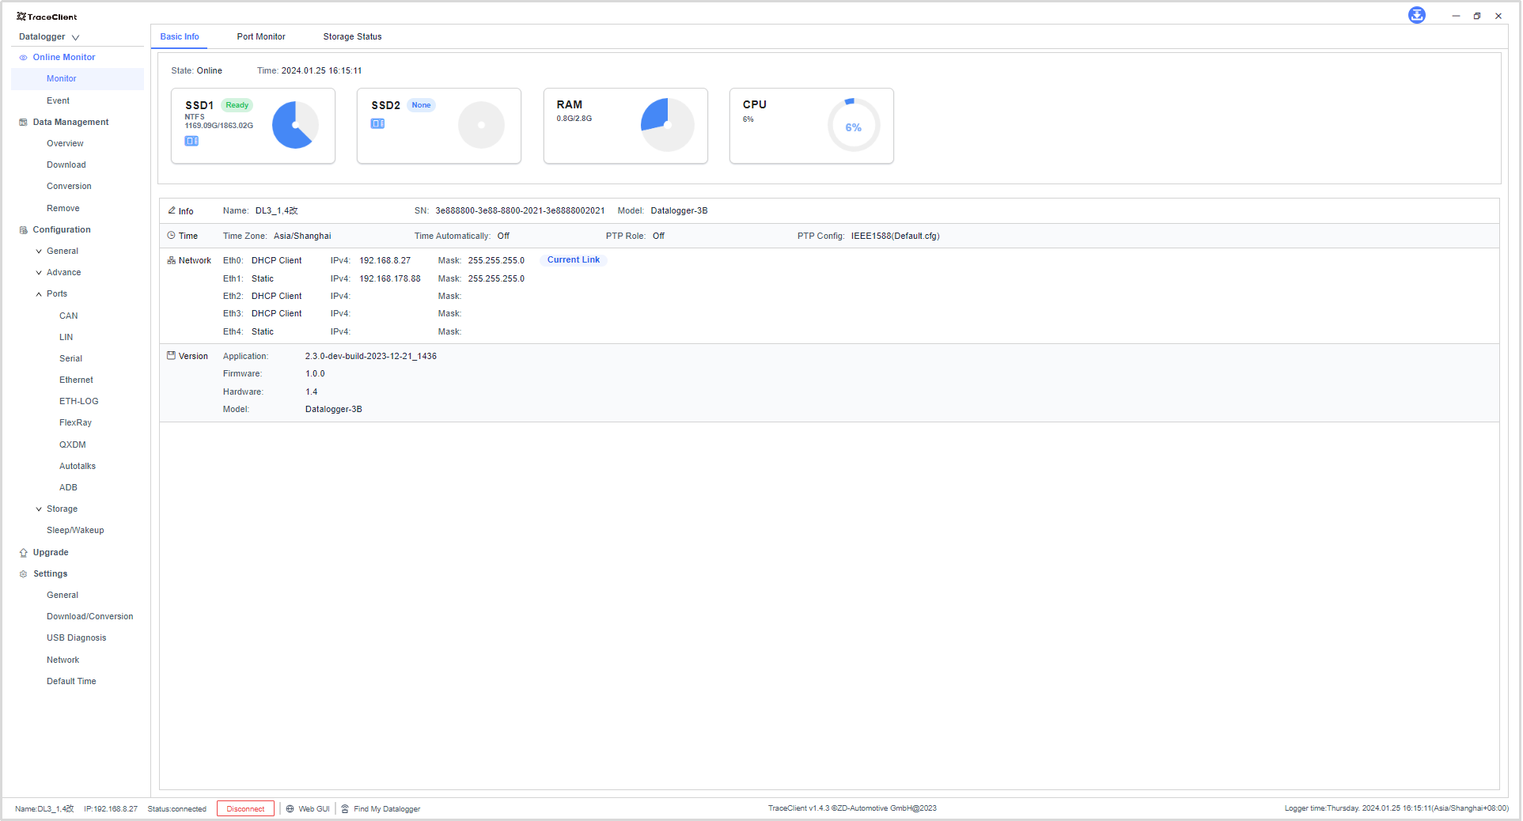Screen dimensions: 1523x821
Task: Open the Storage Status tab
Action: [352, 36]
